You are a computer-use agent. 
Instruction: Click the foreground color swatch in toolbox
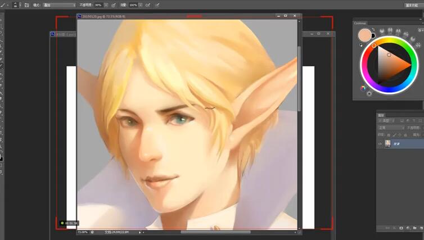click(x=1, y=157)
